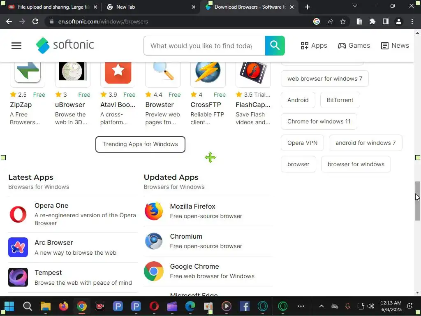Reload the current page
421x316 pixels.
click(x=35, y=21)
